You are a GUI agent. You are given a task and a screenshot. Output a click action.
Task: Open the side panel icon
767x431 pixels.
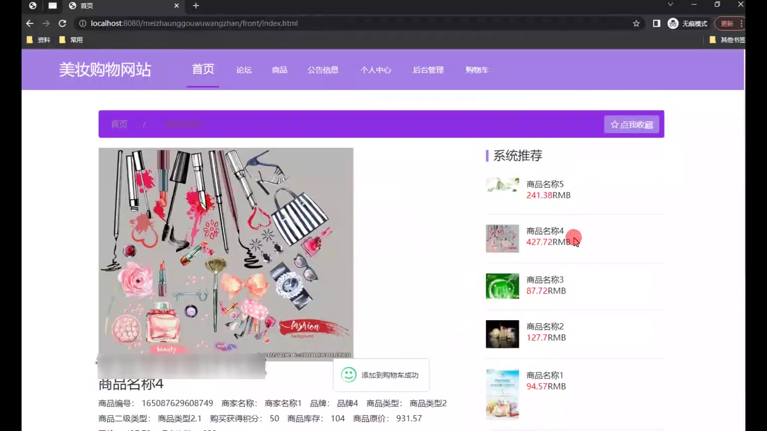point(656,24)
